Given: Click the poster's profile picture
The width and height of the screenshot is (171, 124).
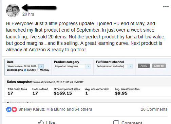Looking at the screenshot, I should [x=13, y=11].
